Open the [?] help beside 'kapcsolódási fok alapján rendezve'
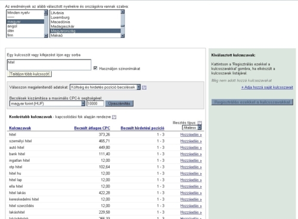 click(114, 117)
